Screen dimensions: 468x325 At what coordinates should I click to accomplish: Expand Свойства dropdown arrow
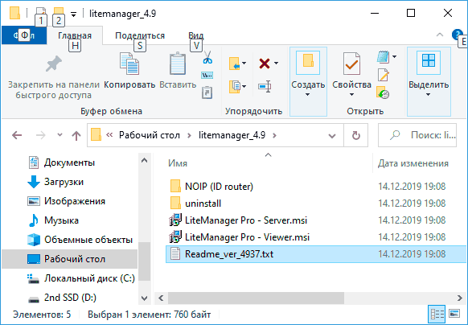click(351, 95)
